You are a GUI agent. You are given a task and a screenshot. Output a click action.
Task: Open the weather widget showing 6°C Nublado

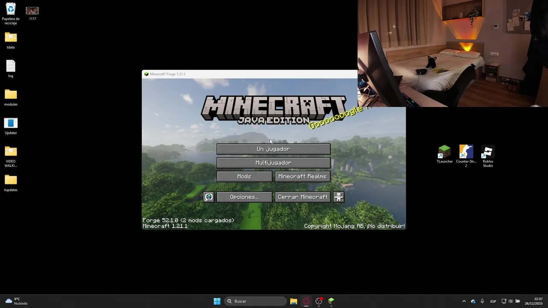pos(16,301)
